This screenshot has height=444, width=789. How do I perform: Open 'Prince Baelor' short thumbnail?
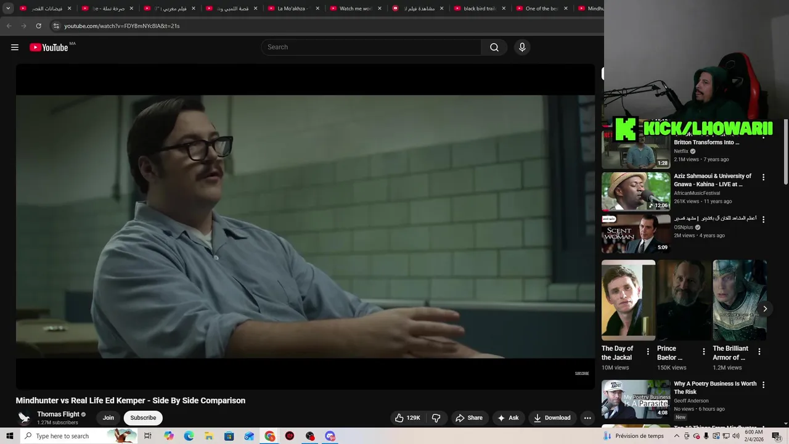(x=684, y=300)
